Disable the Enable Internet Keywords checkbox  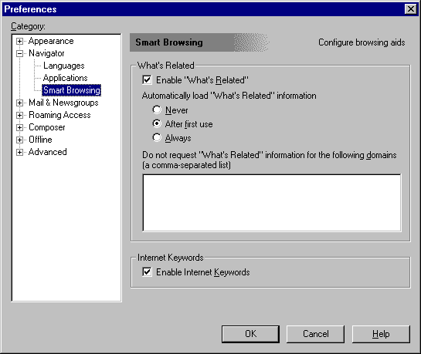[147, 271]
